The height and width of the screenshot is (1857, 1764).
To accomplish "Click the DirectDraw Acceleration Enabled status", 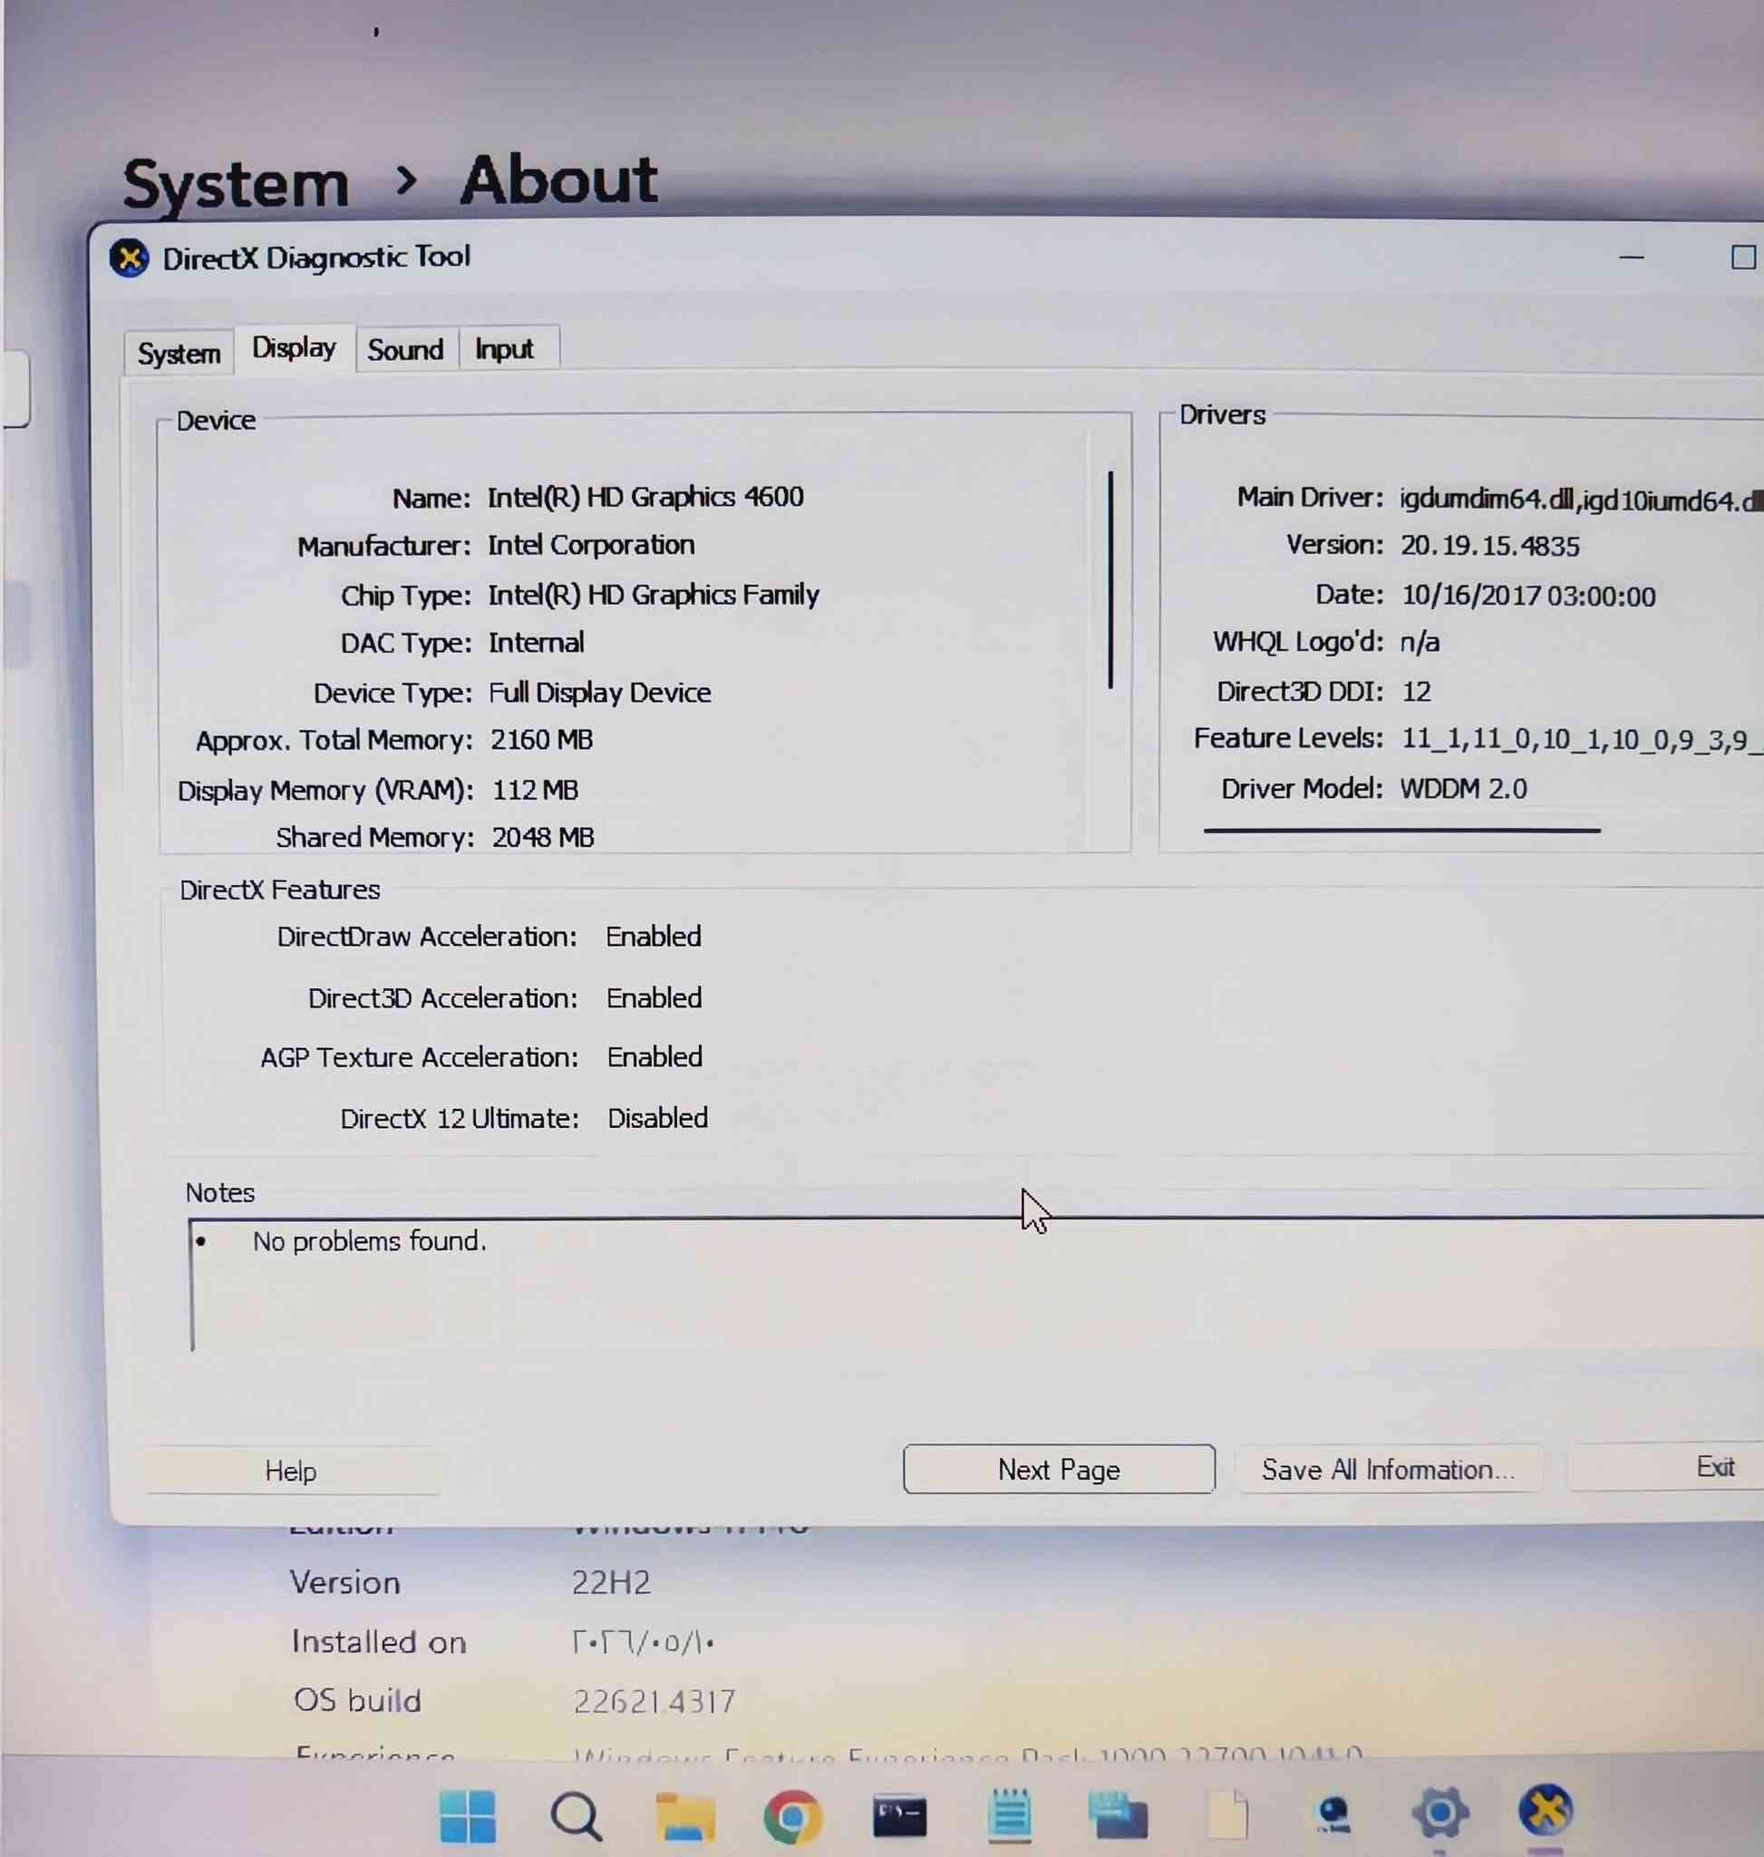I will click(x=654, y=936).
